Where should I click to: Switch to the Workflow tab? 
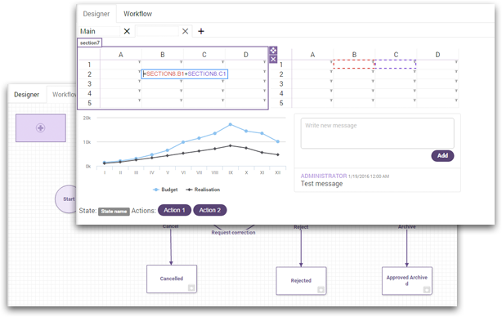137,14
